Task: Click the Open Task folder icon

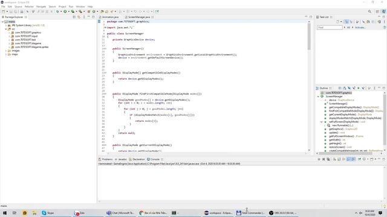Action: [x=106, y=11]
